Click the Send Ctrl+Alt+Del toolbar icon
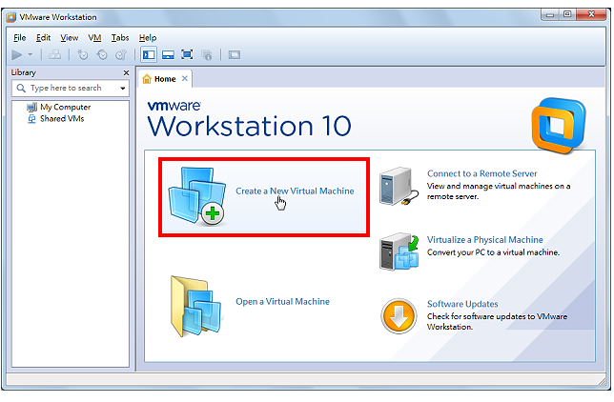Image resolution: width=614 pixels, height=402 pixels. click(55, 55)
